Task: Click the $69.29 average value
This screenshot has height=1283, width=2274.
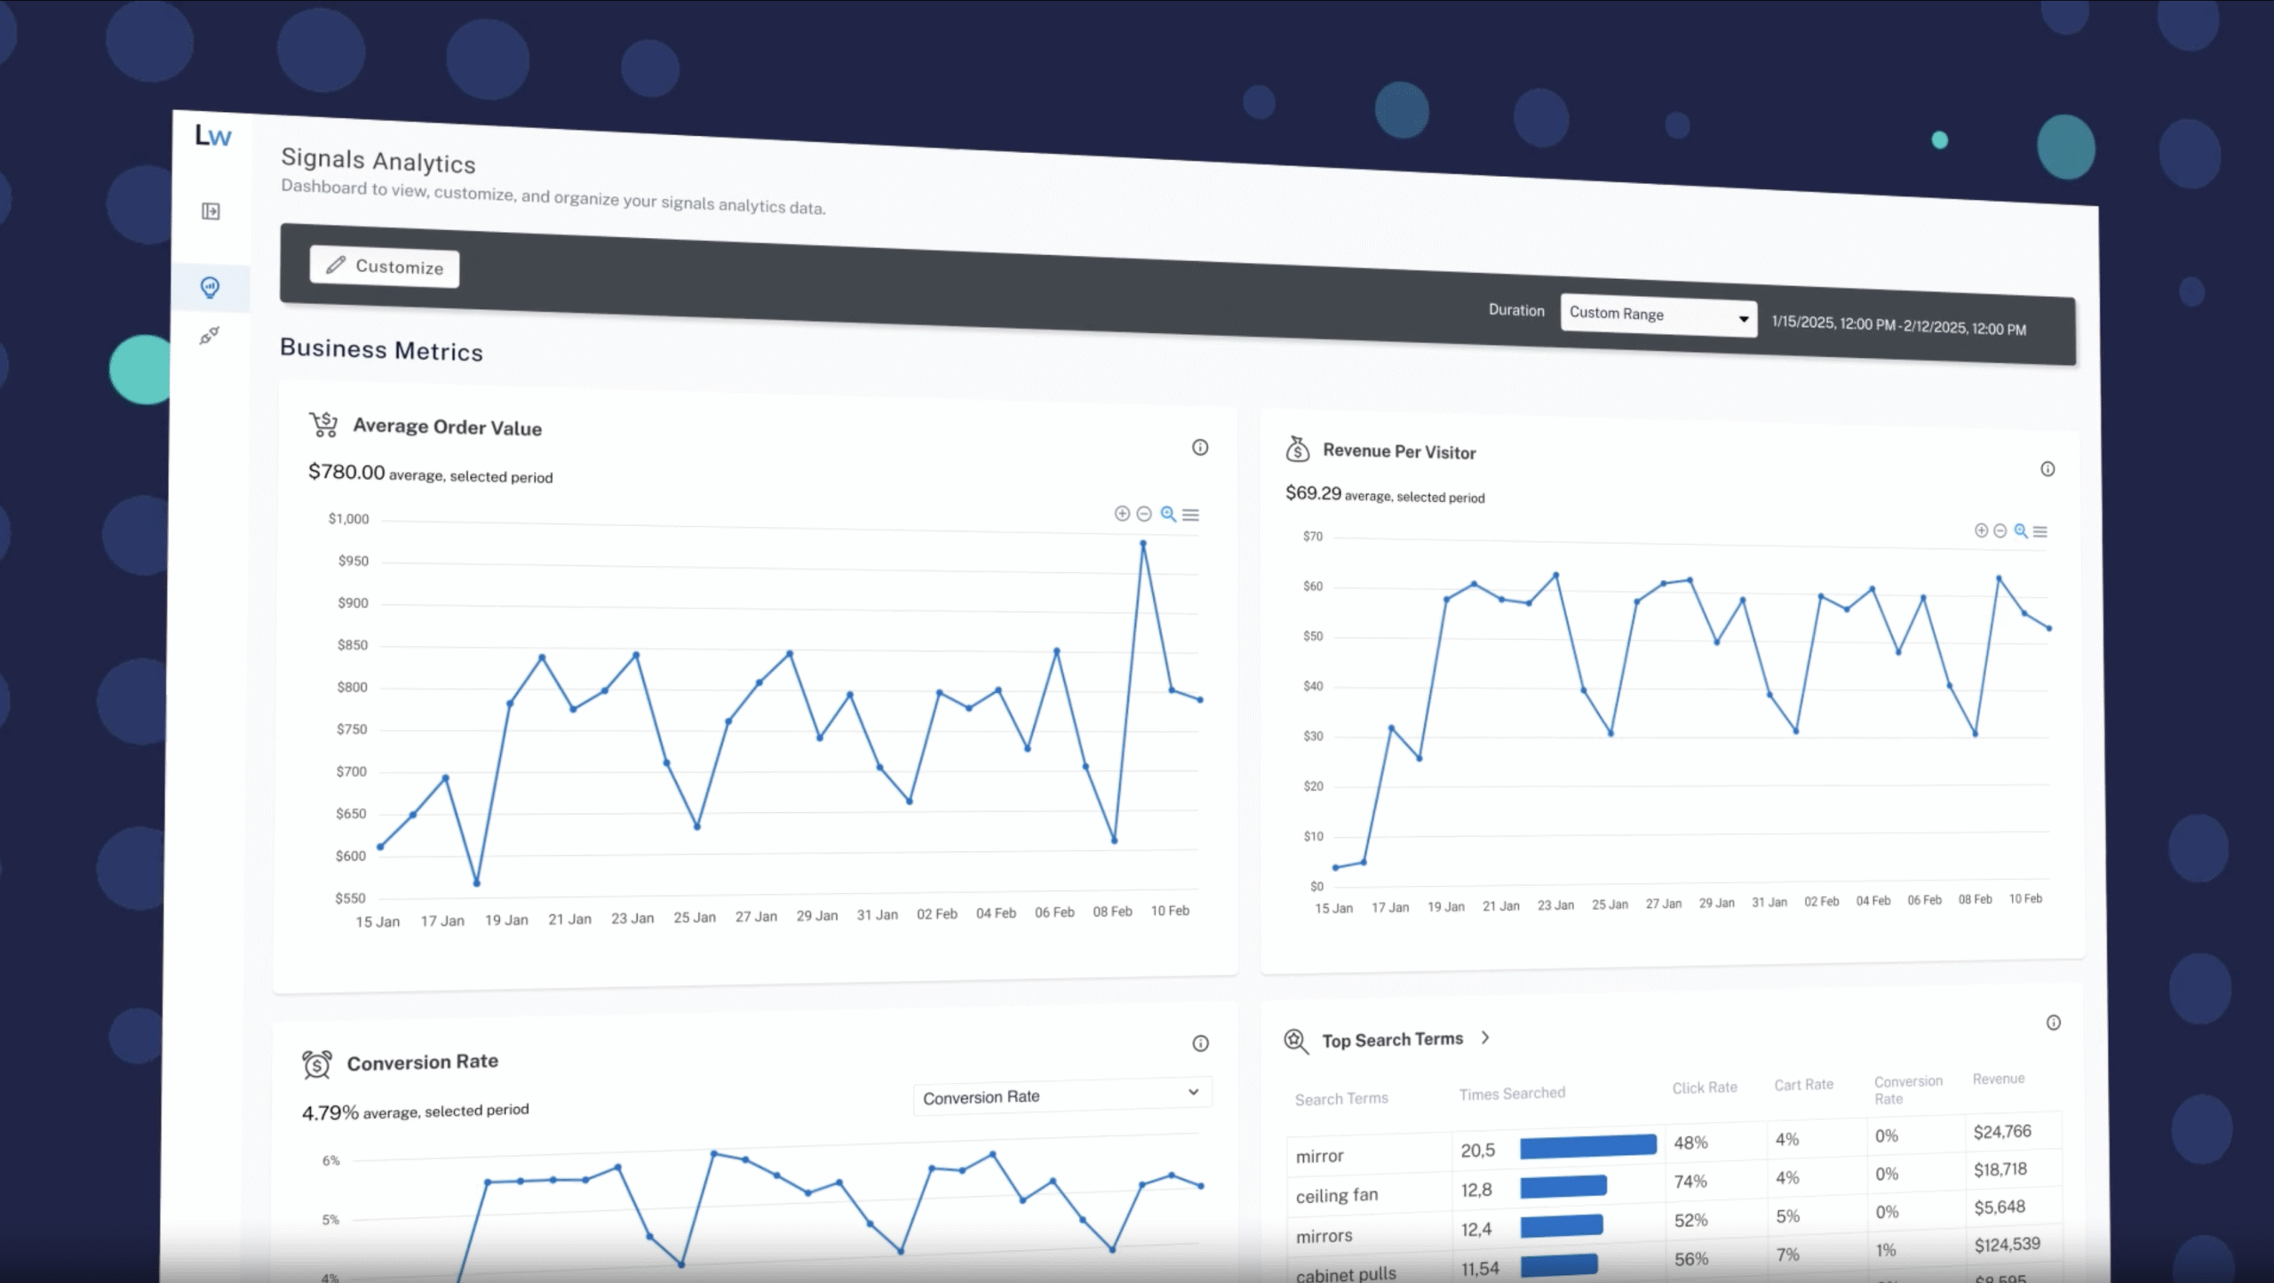Action: coord(1313,492)
